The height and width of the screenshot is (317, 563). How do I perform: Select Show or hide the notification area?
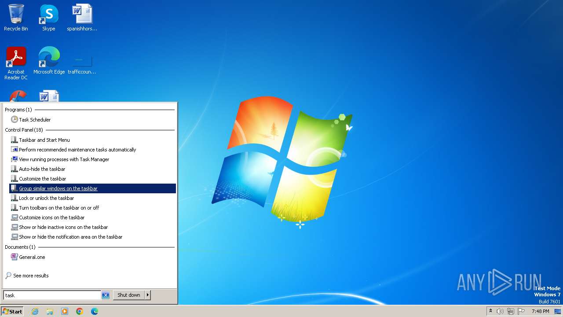pos(93,237)
